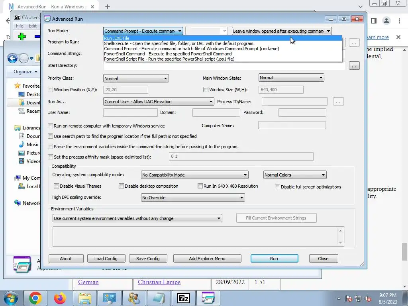Select Favorites star in Explorer sidebar
Screen dimensions: 408x306
coord(18,86)
